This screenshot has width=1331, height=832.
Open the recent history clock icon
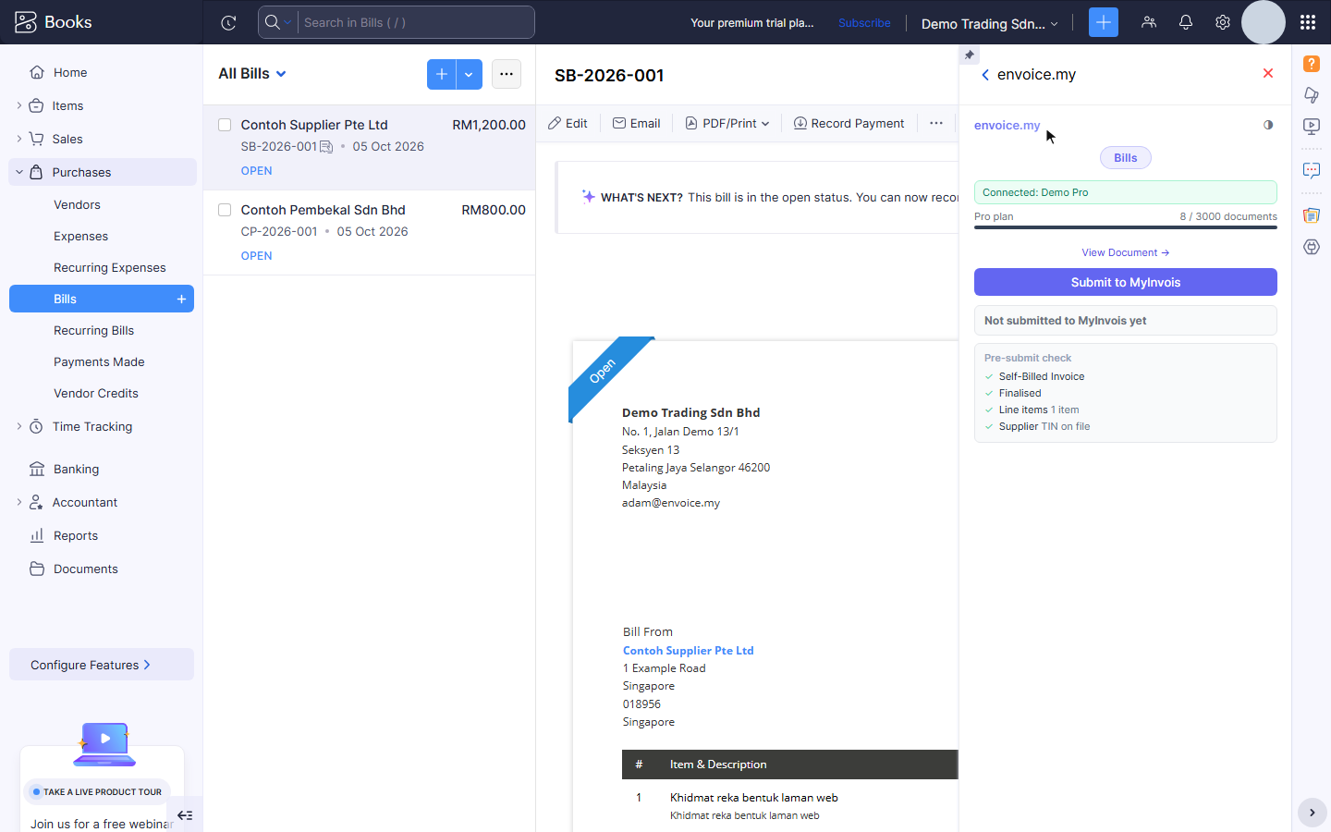[x=228, y=23]
